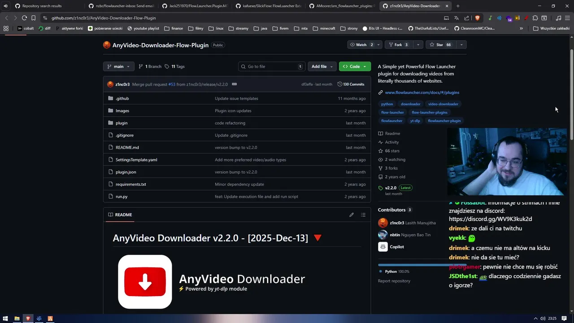Screen dimensions: 574x323
Task: Star the repository
Action: (440, 45)
